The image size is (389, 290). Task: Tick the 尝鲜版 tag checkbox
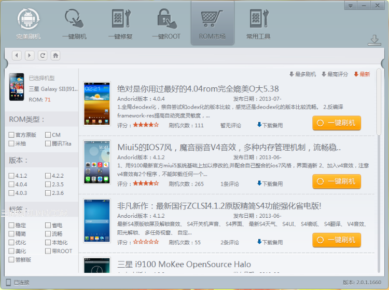click(11, 260)
